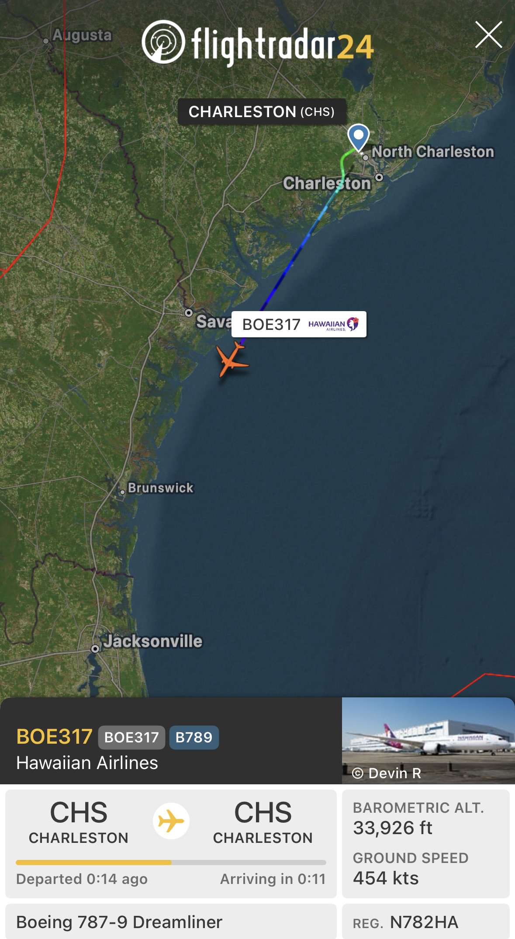
Task: Close the Flightradar24 flight view
Action: click(x=488, y=35)
